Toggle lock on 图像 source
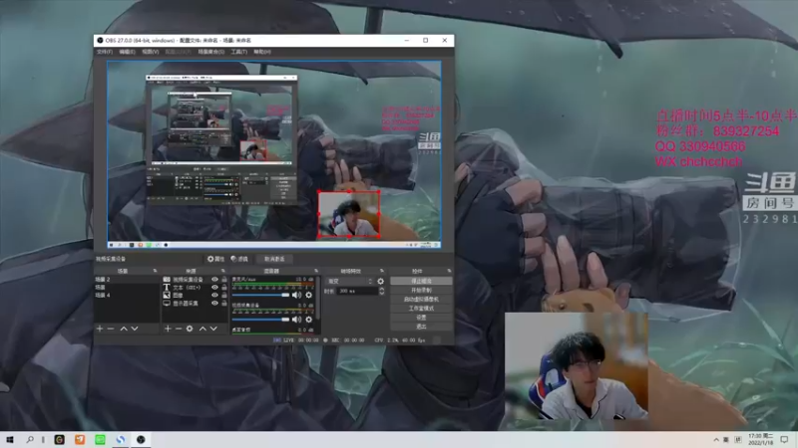The image size is (798, 448). tap(223, 295)
